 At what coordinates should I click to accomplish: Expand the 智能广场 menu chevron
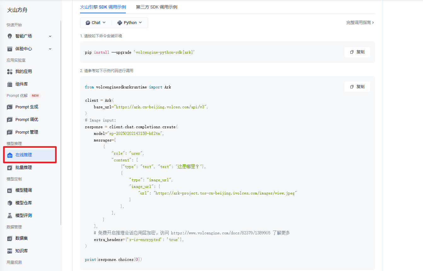[x=50, y=36]
